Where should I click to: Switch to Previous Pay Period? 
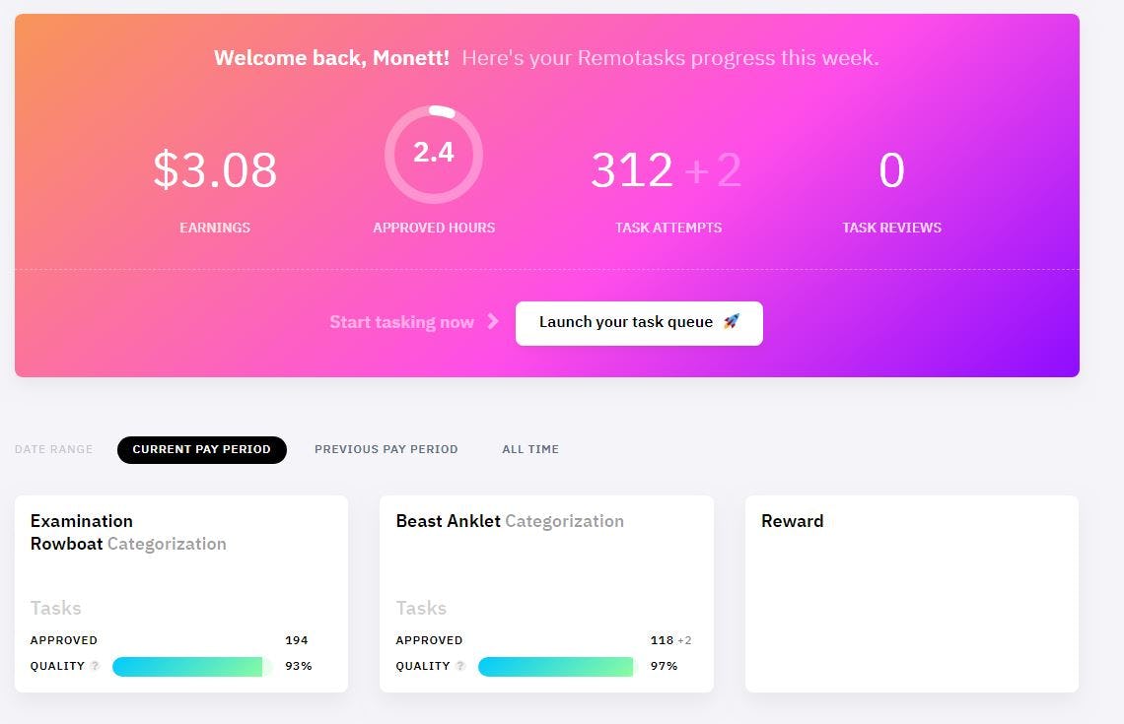[386, 449]
